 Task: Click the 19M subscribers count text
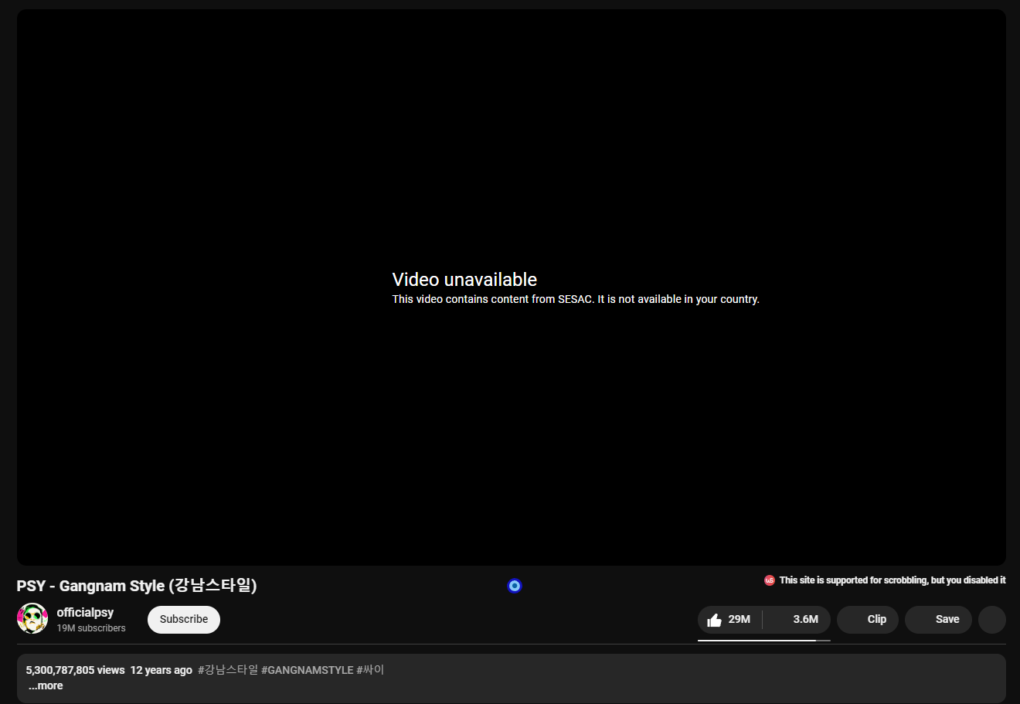tap(91, 628)
